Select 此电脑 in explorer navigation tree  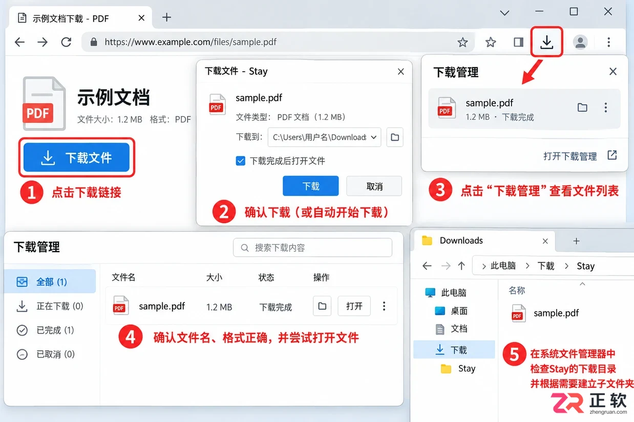coord(446,293)
